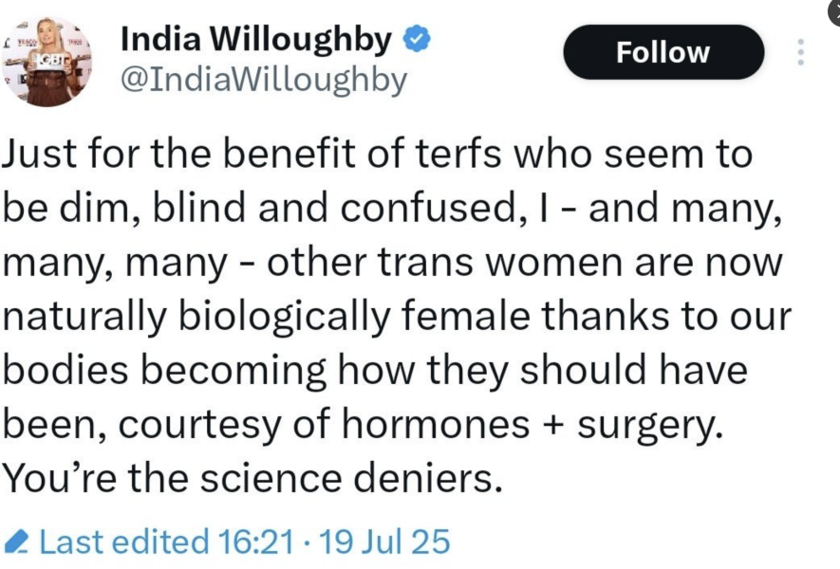This screenshot has width=840, height=569.
Task: Click the first line of the tweet
Action: tap(378, 154)
